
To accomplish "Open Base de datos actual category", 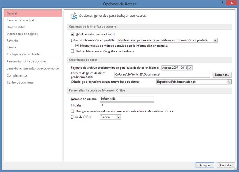I will coord(33,20).
